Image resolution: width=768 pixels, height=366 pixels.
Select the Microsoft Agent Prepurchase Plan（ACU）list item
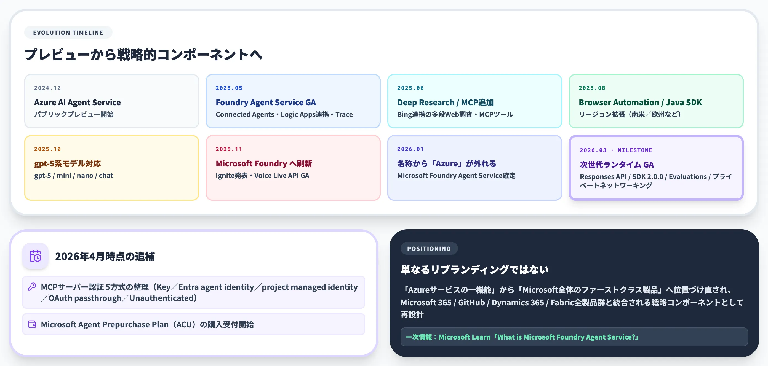193,324
